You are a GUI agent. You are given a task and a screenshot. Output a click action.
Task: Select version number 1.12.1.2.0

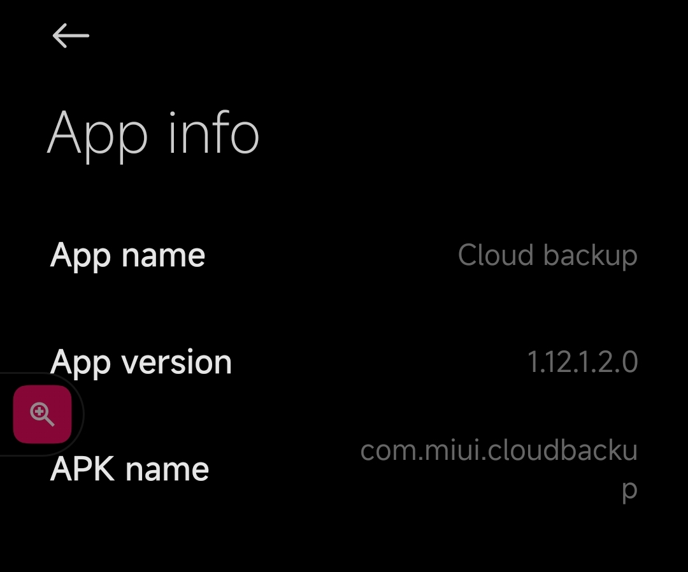pos(582,362)
